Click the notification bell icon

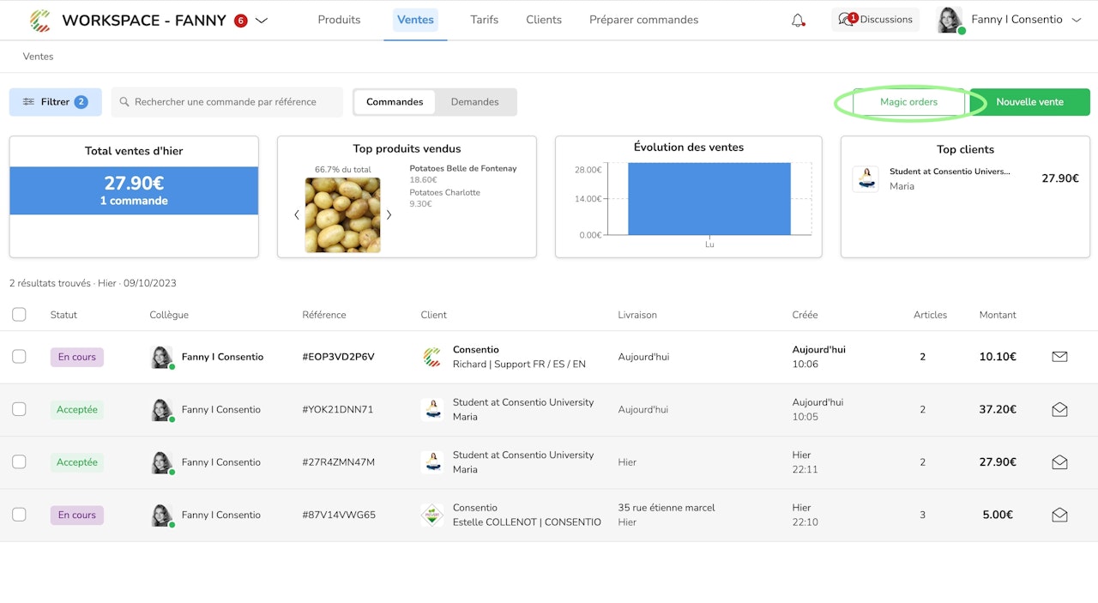tap(798, 20)
